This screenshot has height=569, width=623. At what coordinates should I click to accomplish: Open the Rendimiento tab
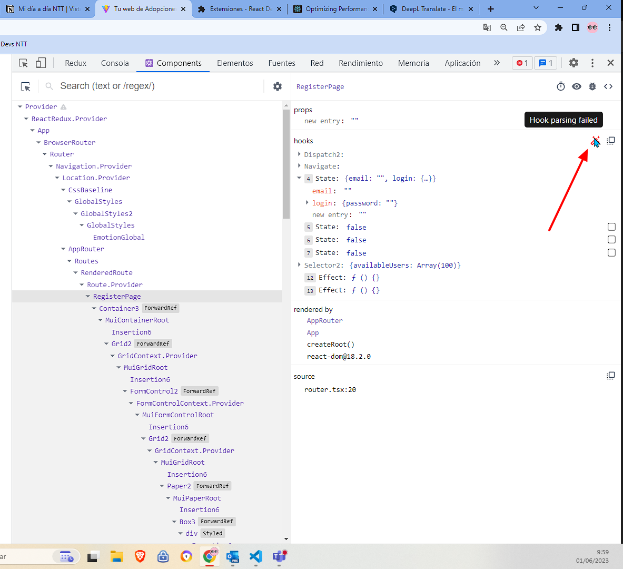coord(360,63)
